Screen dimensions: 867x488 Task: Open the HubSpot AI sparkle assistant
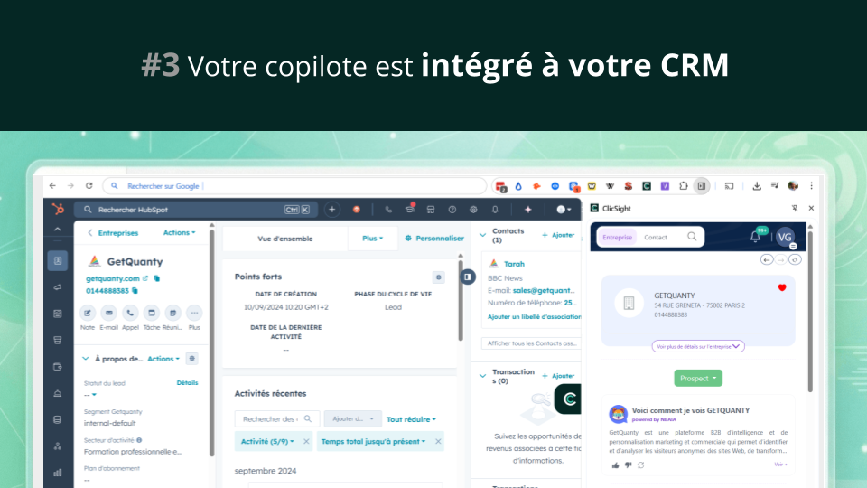(528, 210)
